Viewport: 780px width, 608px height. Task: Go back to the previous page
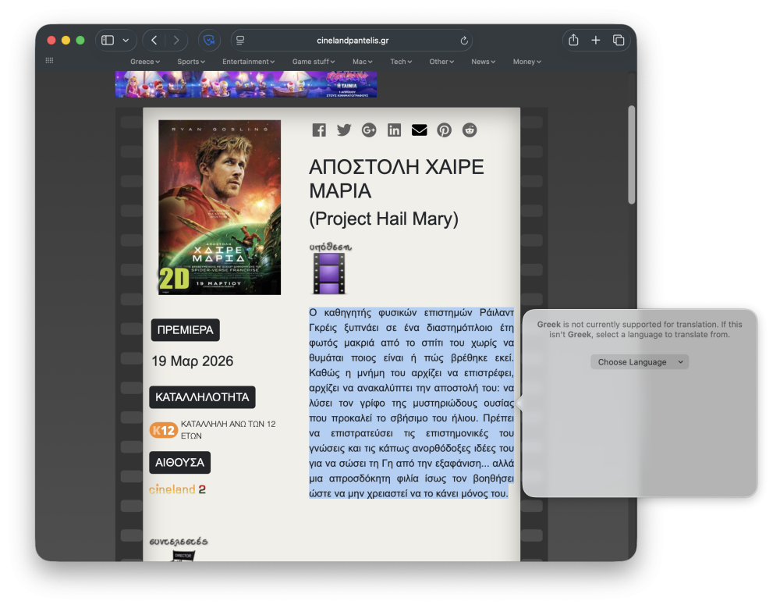154,41
